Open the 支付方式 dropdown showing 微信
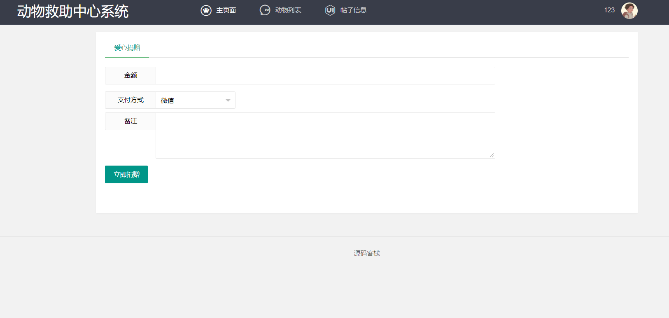Screen dimensions: 669x318 tap(196, 100)
